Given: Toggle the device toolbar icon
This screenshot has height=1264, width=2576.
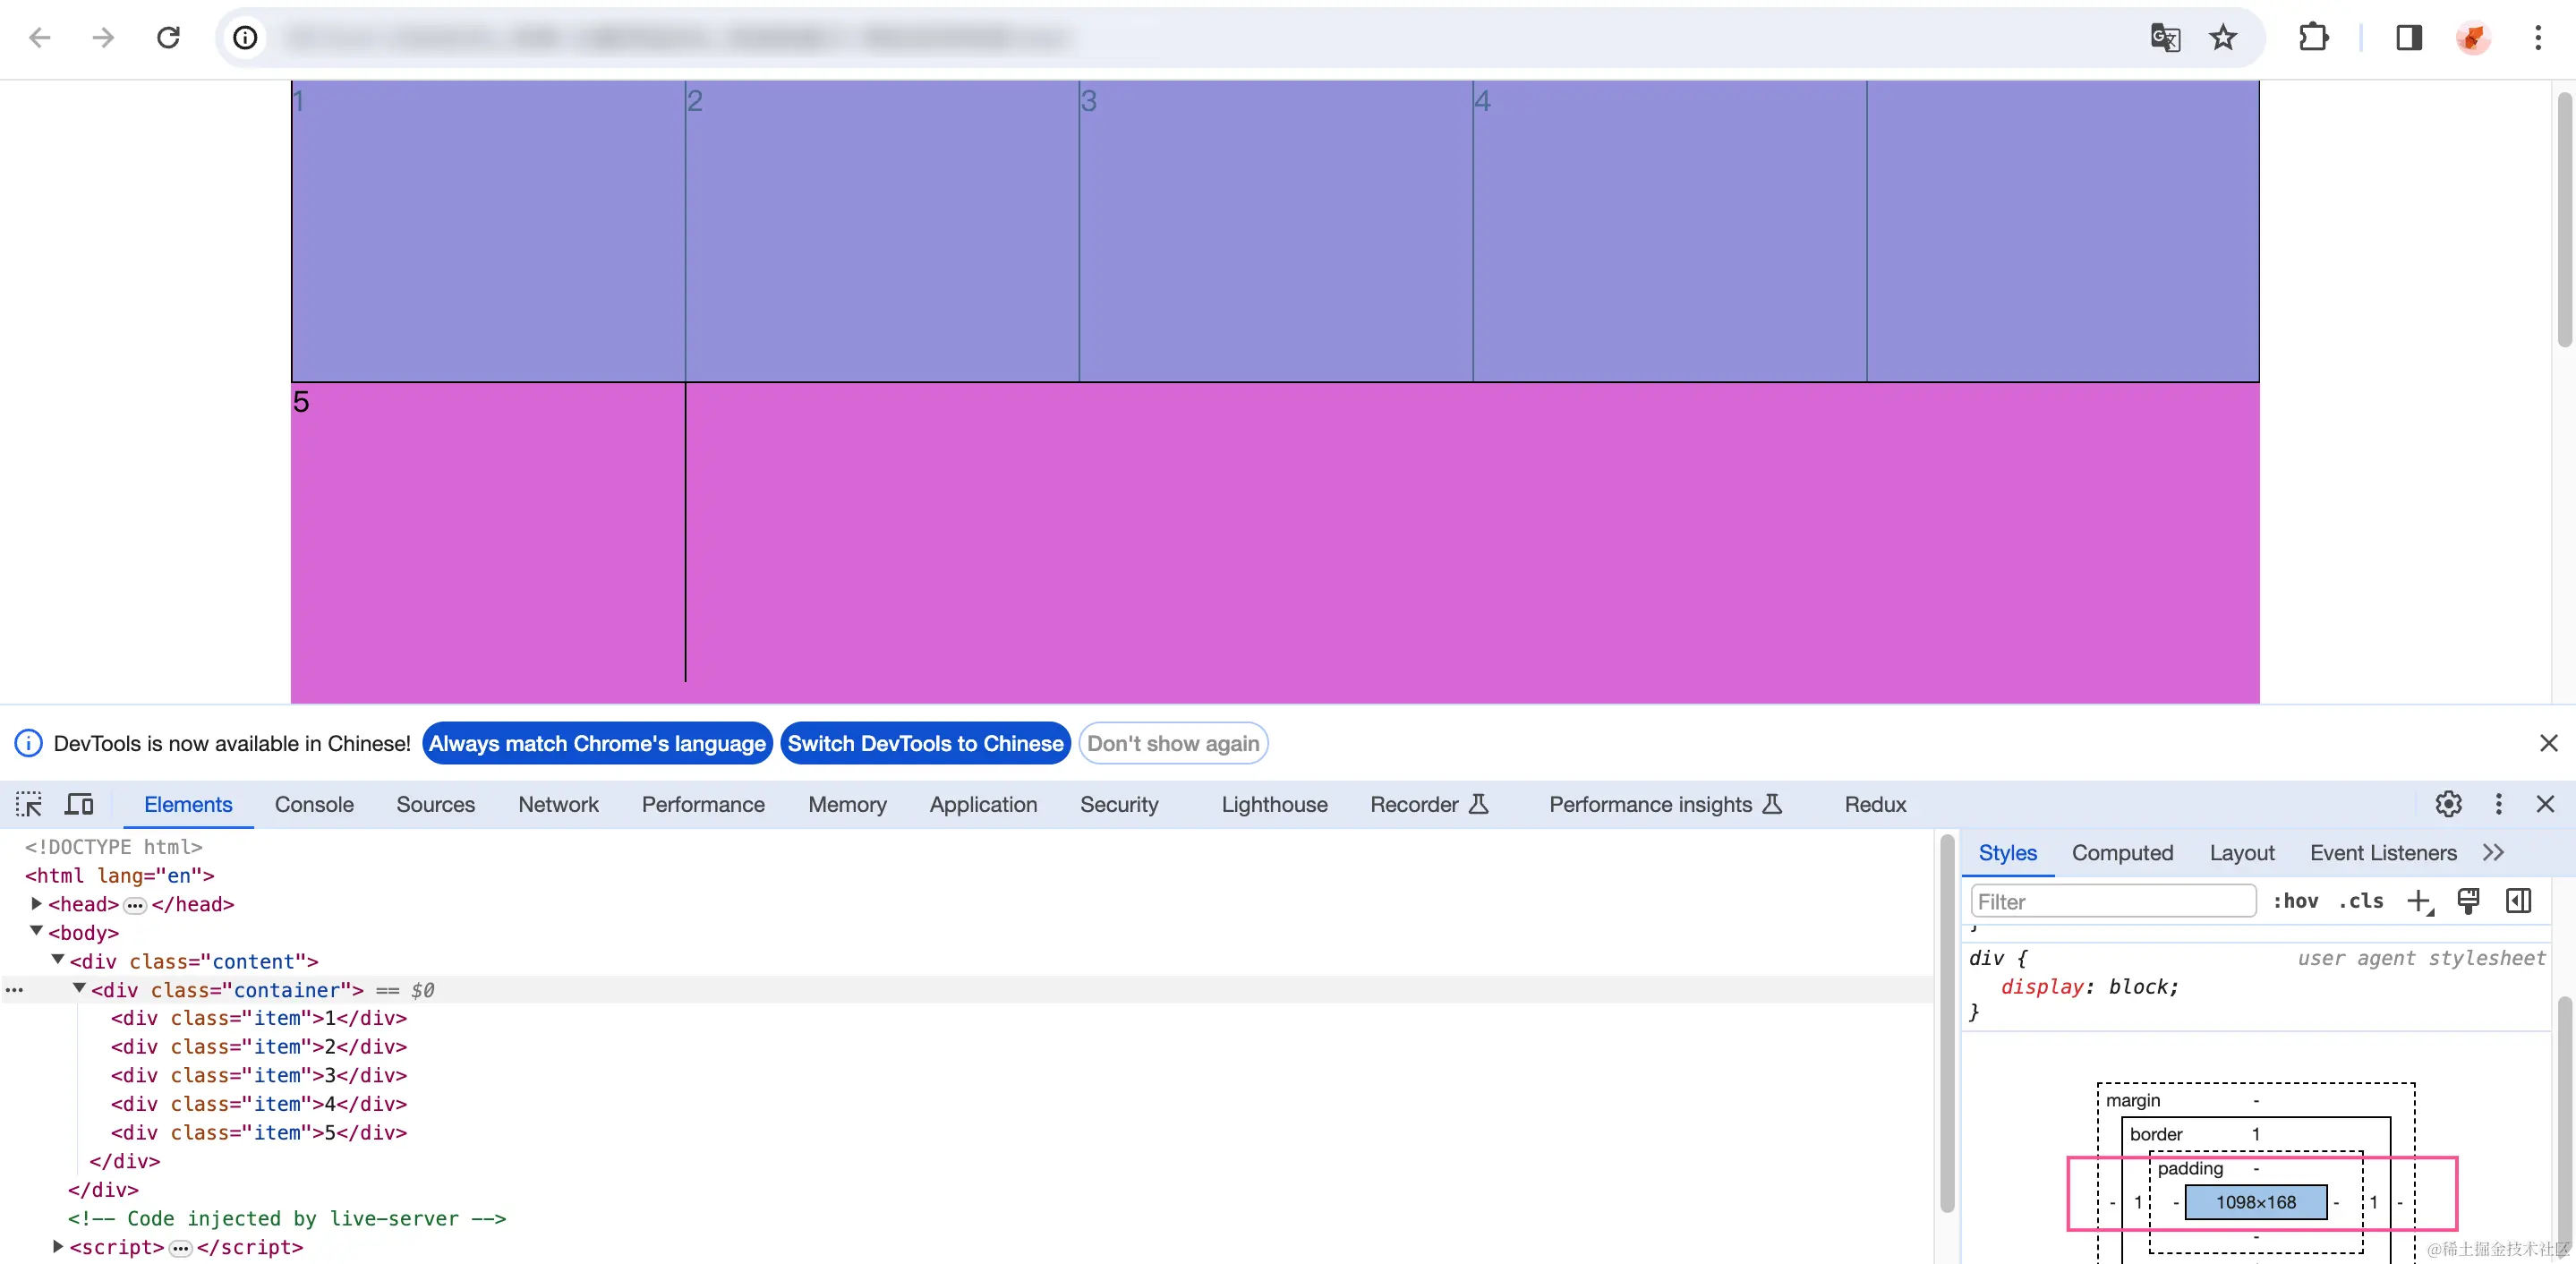Looking at the screenshot, I should (x=79, y=804).
